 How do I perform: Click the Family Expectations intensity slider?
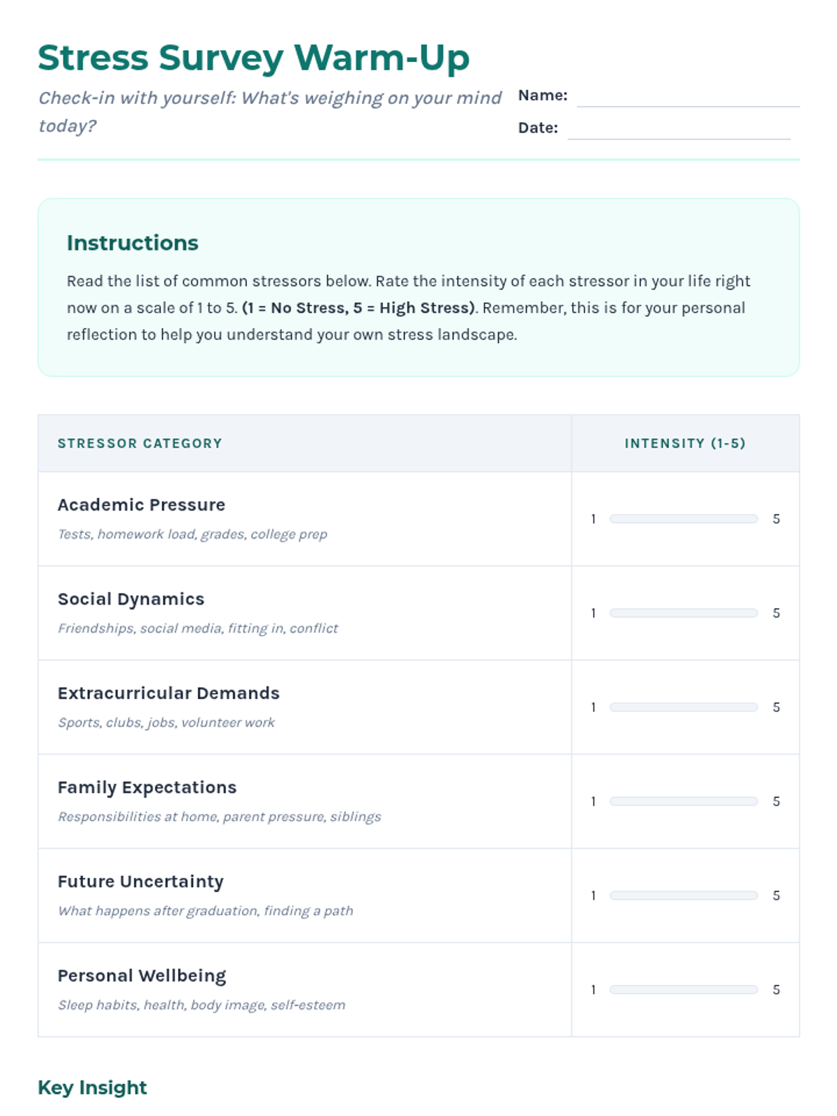pyautogui.click(x=684, y=801)
